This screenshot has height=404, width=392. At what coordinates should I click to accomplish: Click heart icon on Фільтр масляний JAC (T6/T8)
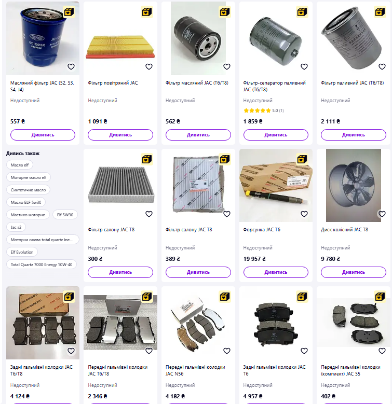point(227,67)
